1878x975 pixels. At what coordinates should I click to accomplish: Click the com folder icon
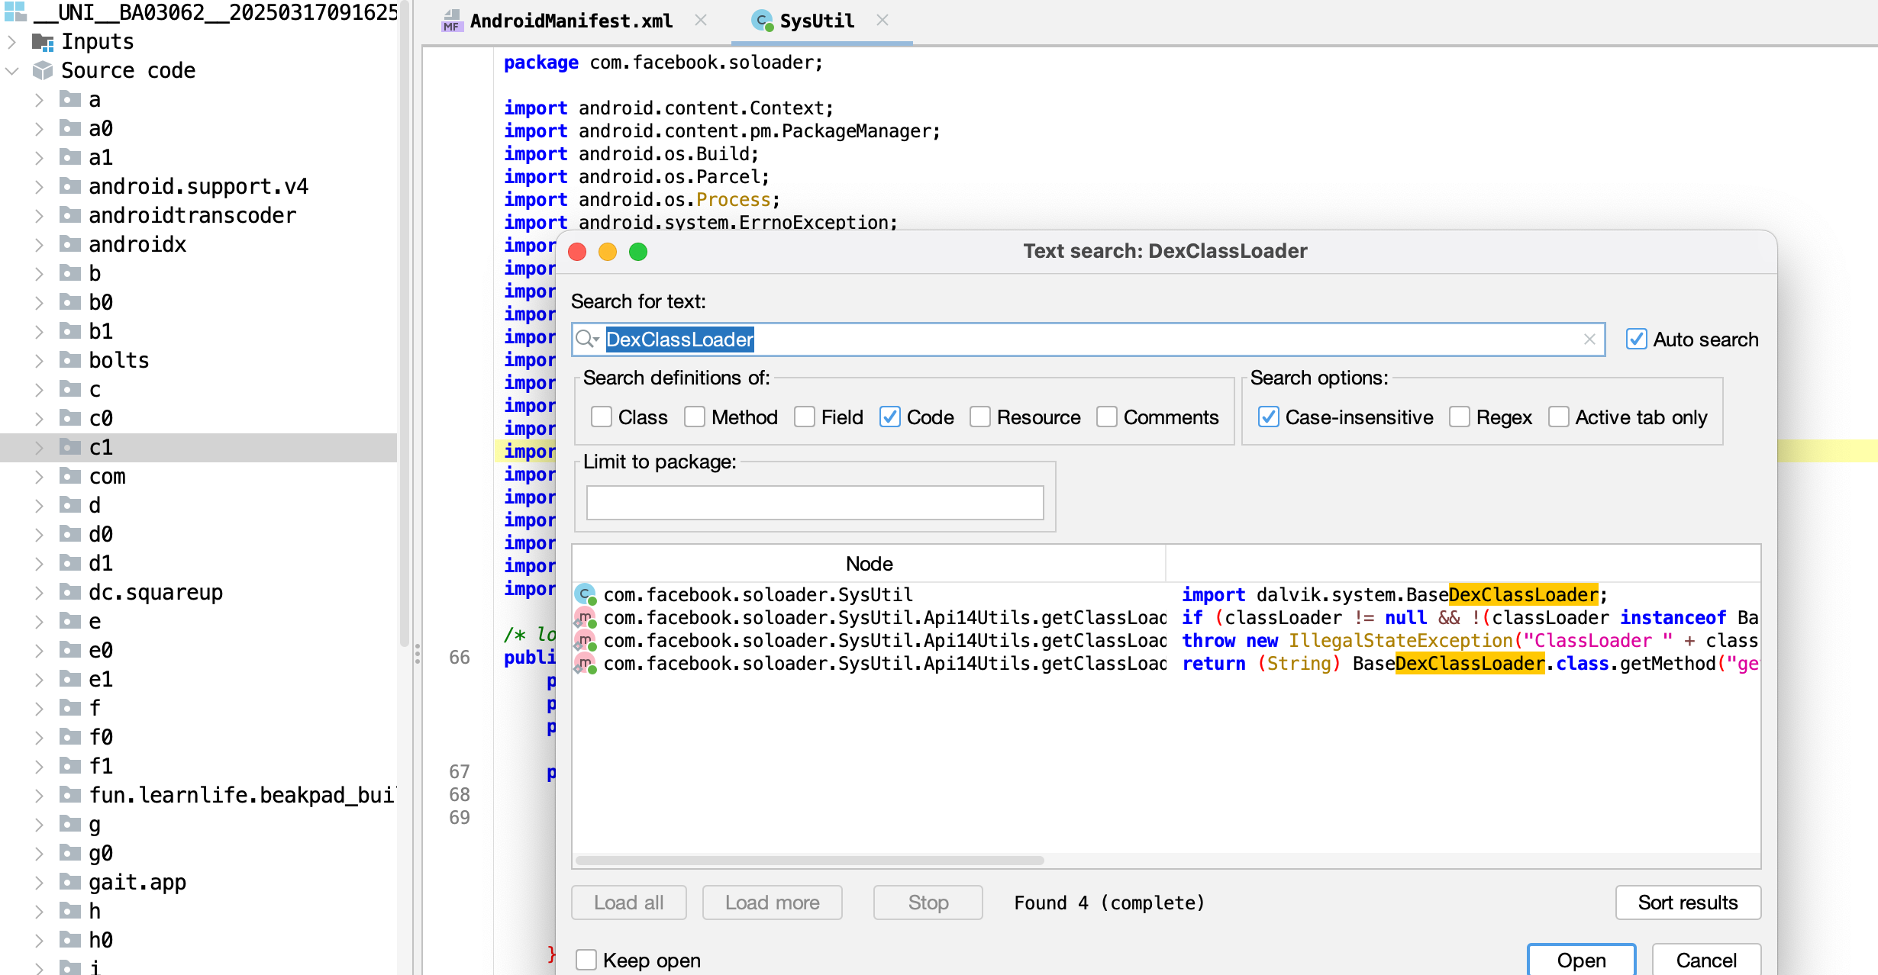[x=70, y=476]
